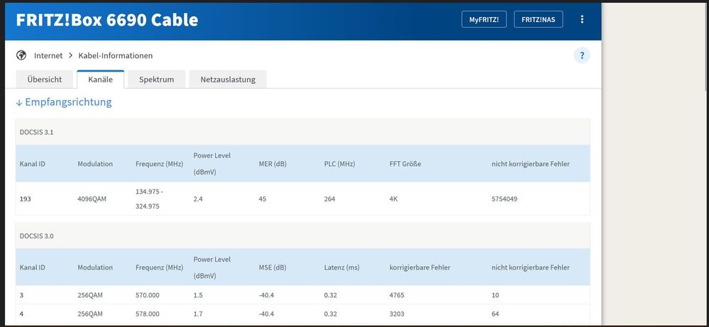Click the PLC (MHz) column header
709x327 pixels.
(x=339, y=164)
